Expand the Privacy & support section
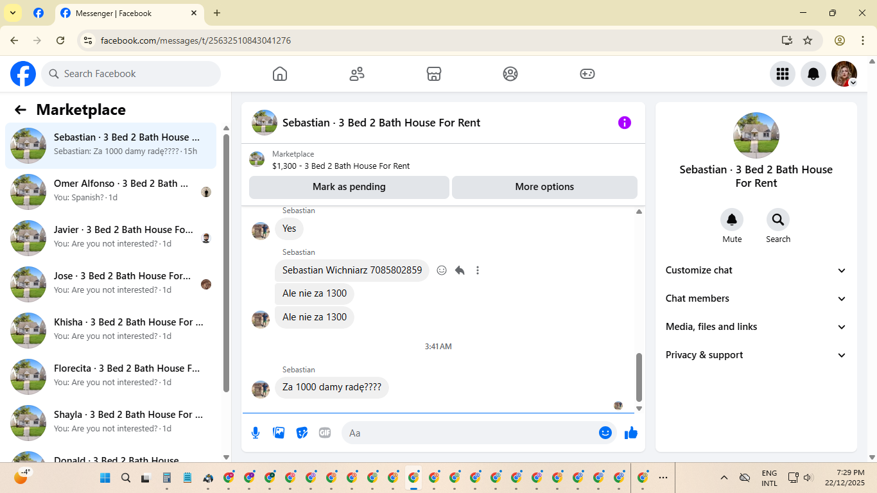The width and height of the screenshot is (877, 493). 756,355
